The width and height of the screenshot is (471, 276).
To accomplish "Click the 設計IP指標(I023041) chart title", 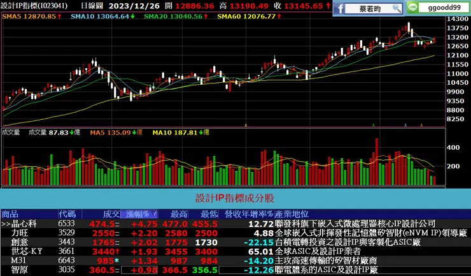I will click(34, 6).
